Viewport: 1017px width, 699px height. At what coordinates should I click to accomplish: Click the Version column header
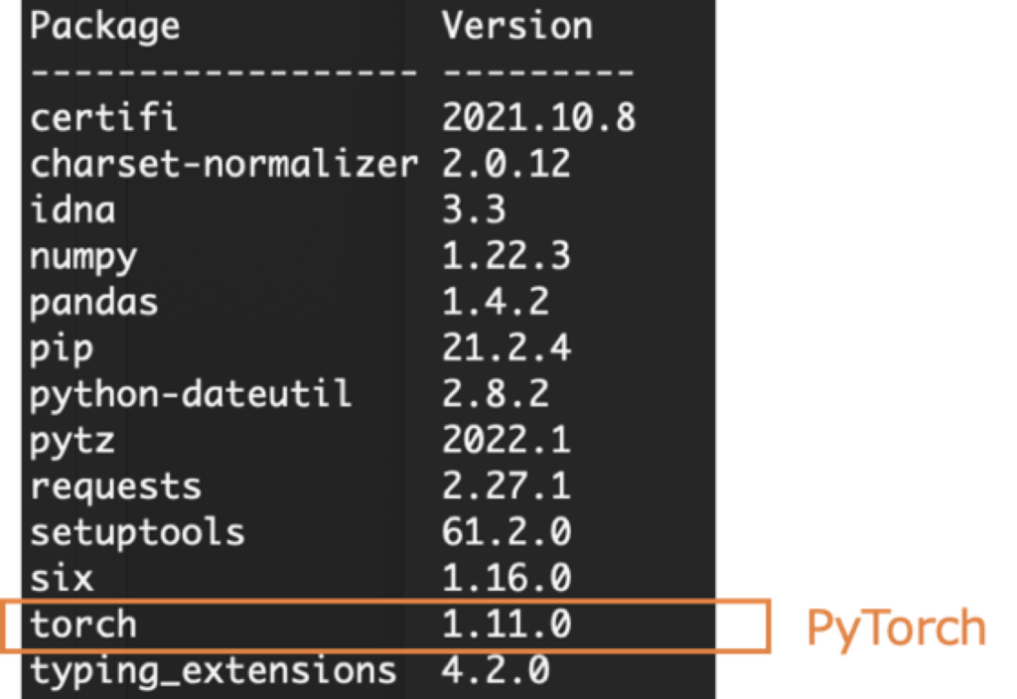[x=516, y=25]
